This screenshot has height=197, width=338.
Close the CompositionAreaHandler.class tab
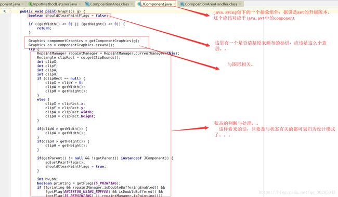click(x=240, y=4)
